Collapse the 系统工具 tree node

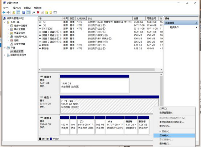[x=5, y=22]
